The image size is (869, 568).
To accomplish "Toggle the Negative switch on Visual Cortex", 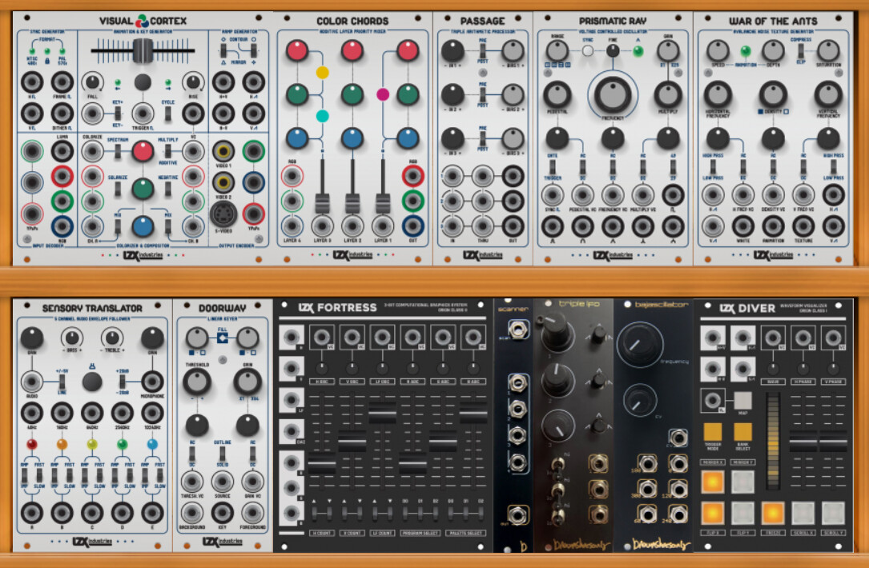I will point(168,189).
